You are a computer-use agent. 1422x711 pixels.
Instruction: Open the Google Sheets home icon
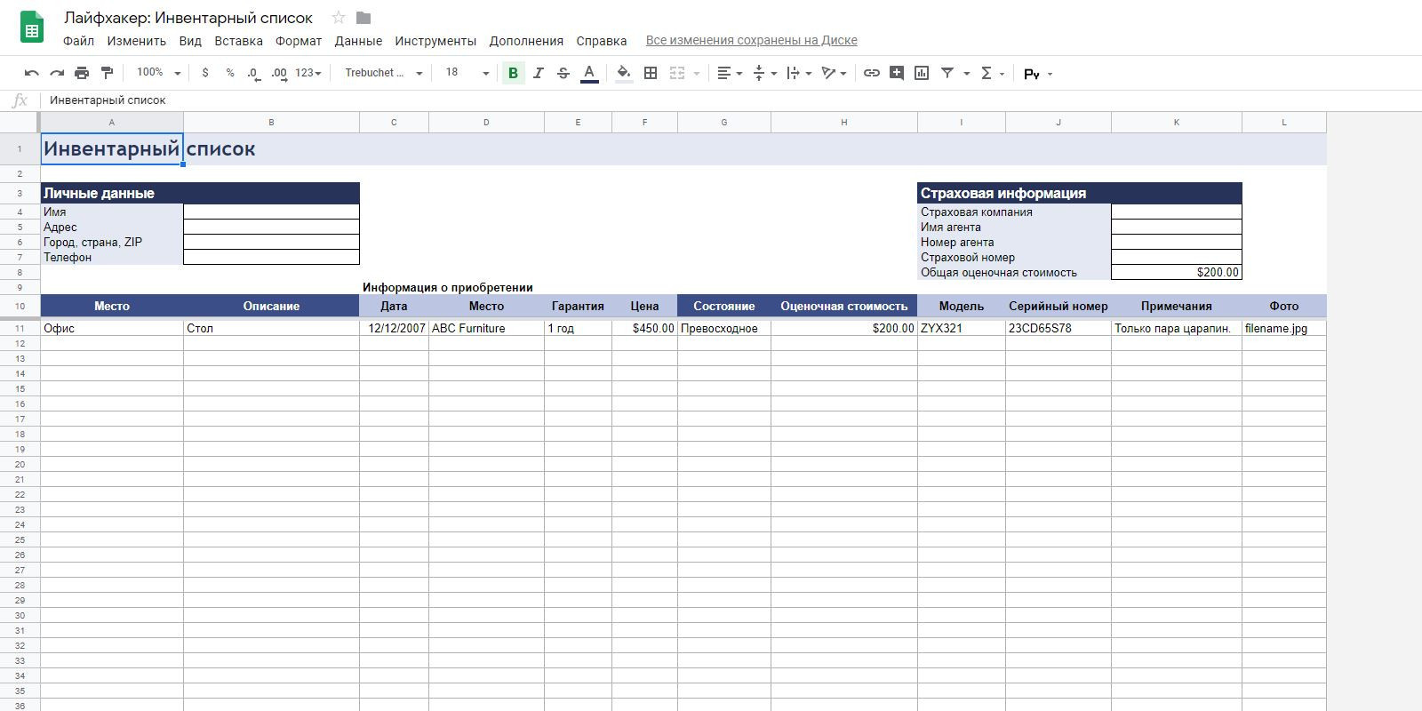[x=32, y=28]
